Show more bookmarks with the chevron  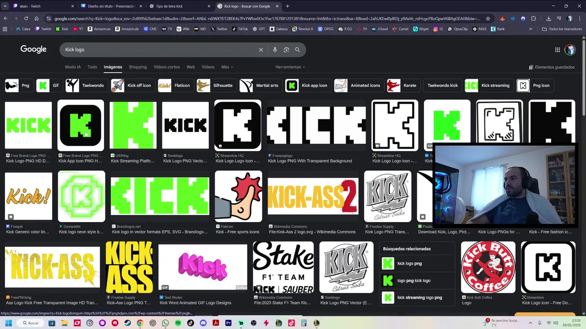click(531, 29)
